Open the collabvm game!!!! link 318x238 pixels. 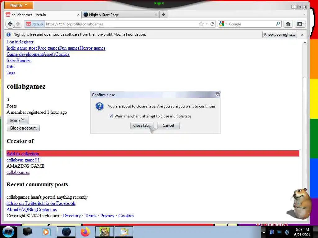(x=24, y=160)
